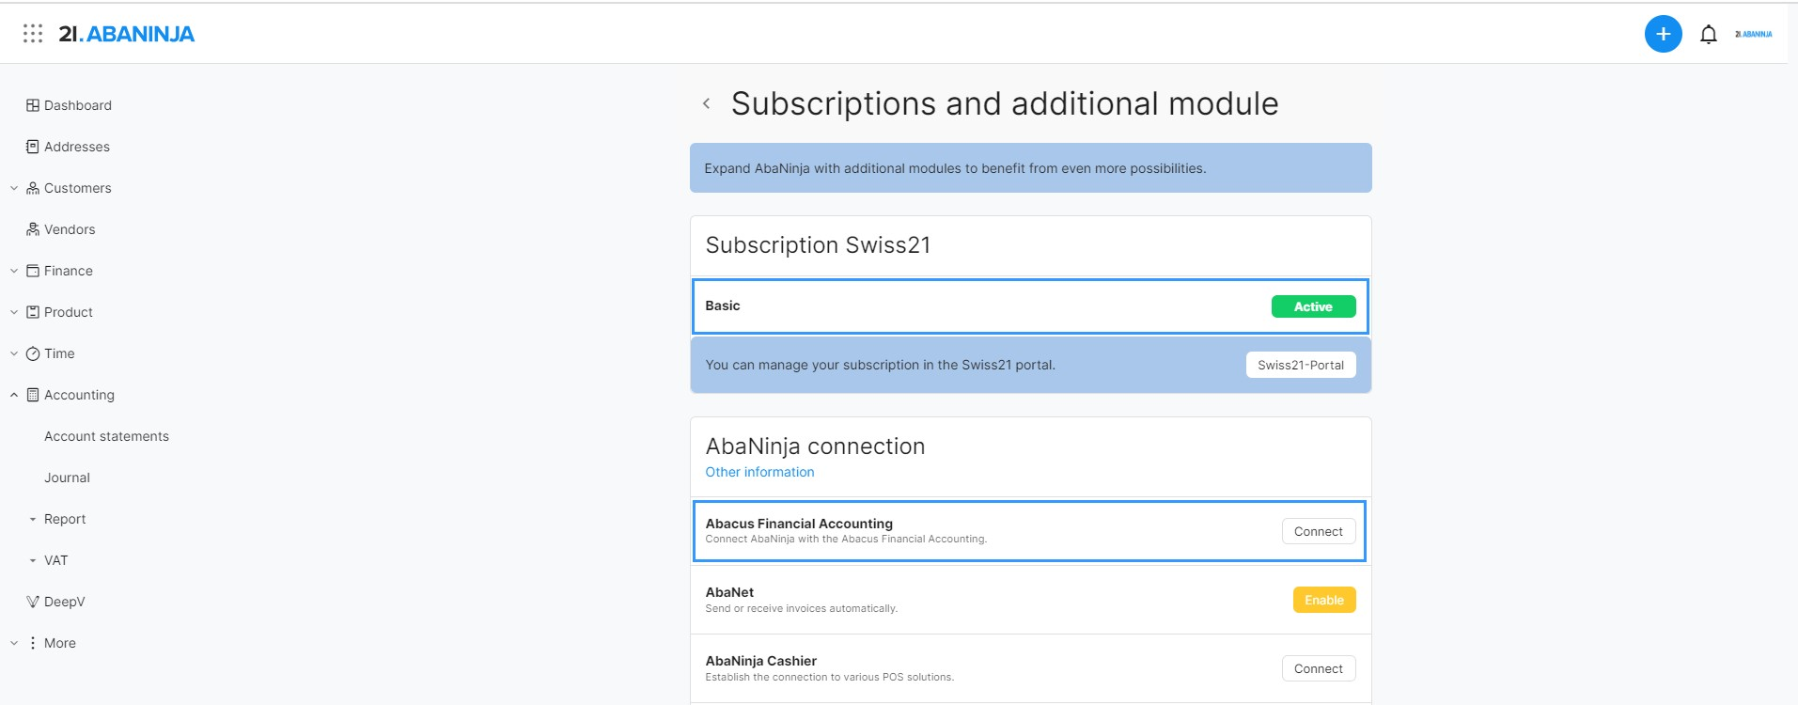Image resolution: width=1798 pixels, height=705 pixels.
Task: Select the Finance sidebar label
Action: [69, 271]
